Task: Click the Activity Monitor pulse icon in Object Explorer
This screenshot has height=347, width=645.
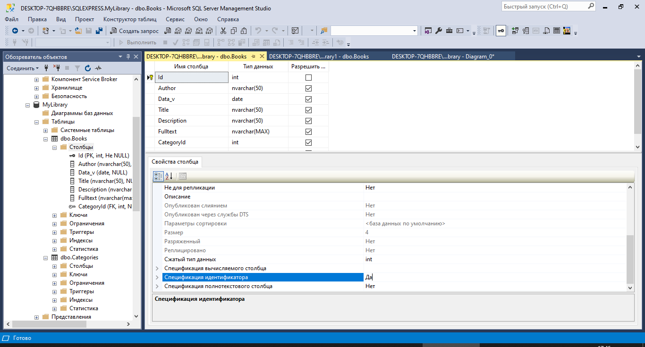Action: (x=98, y=68)
